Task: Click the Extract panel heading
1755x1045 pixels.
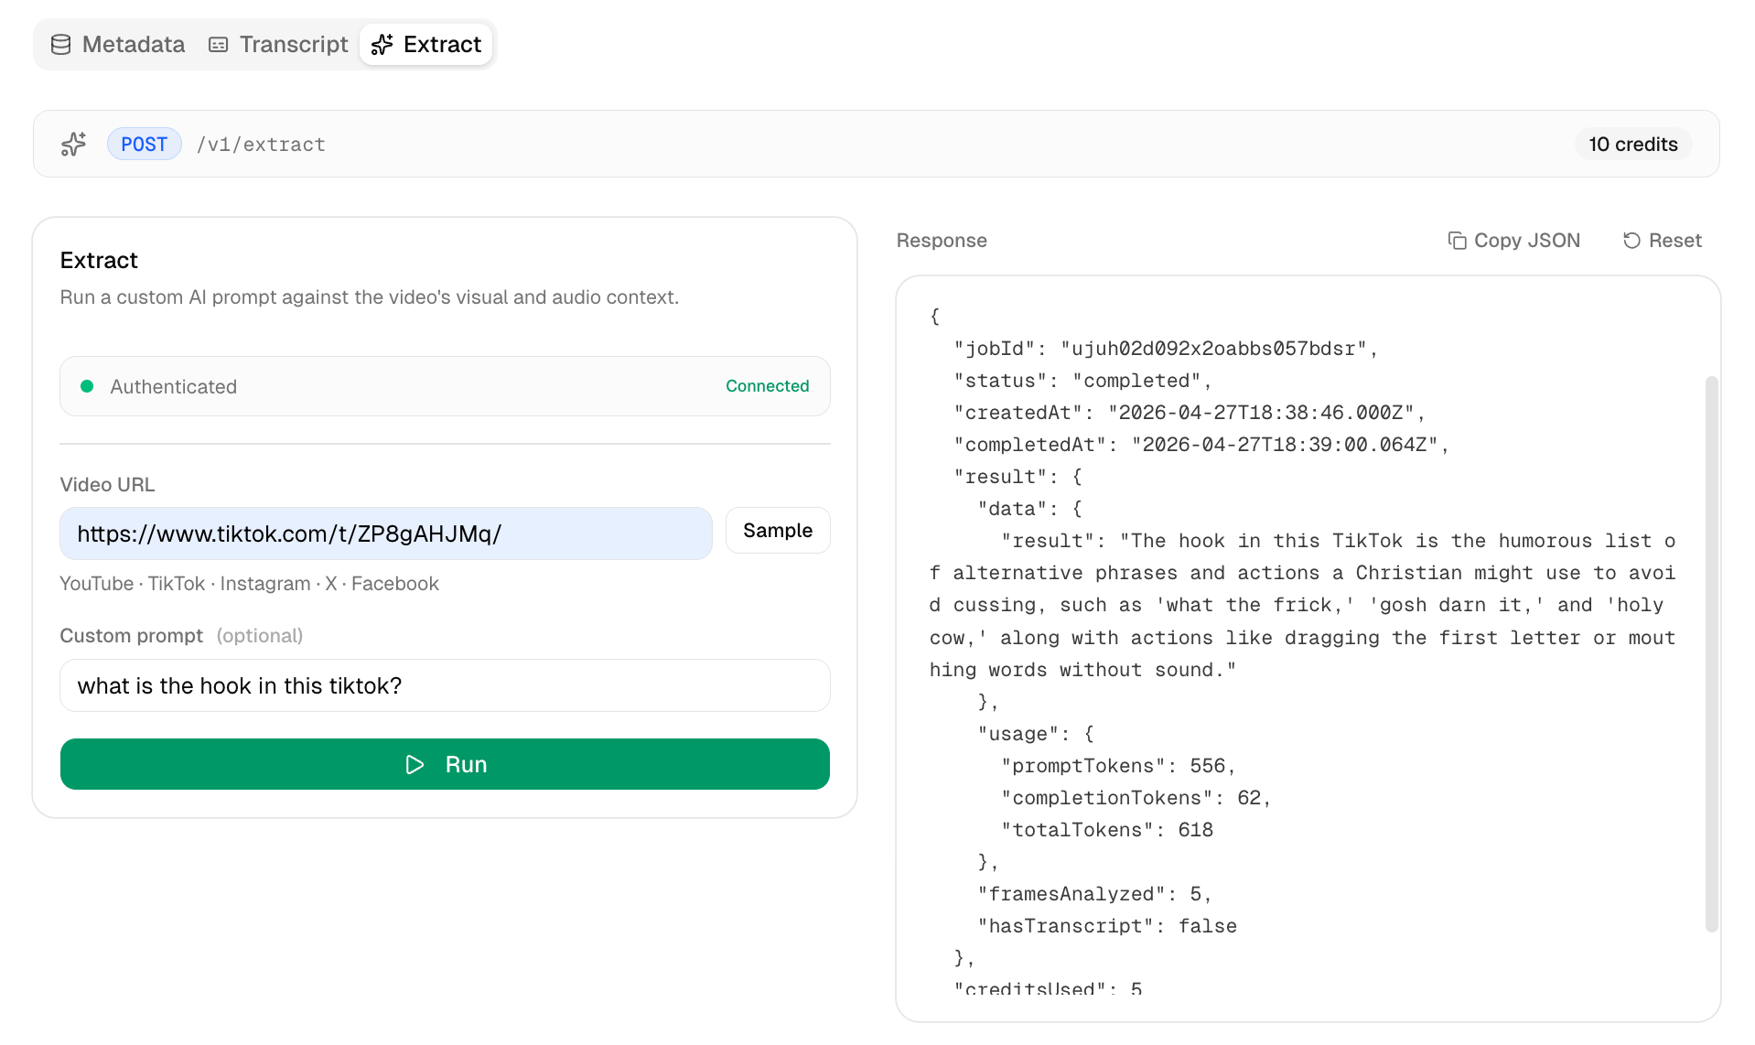Action: (x=99, y=260)
